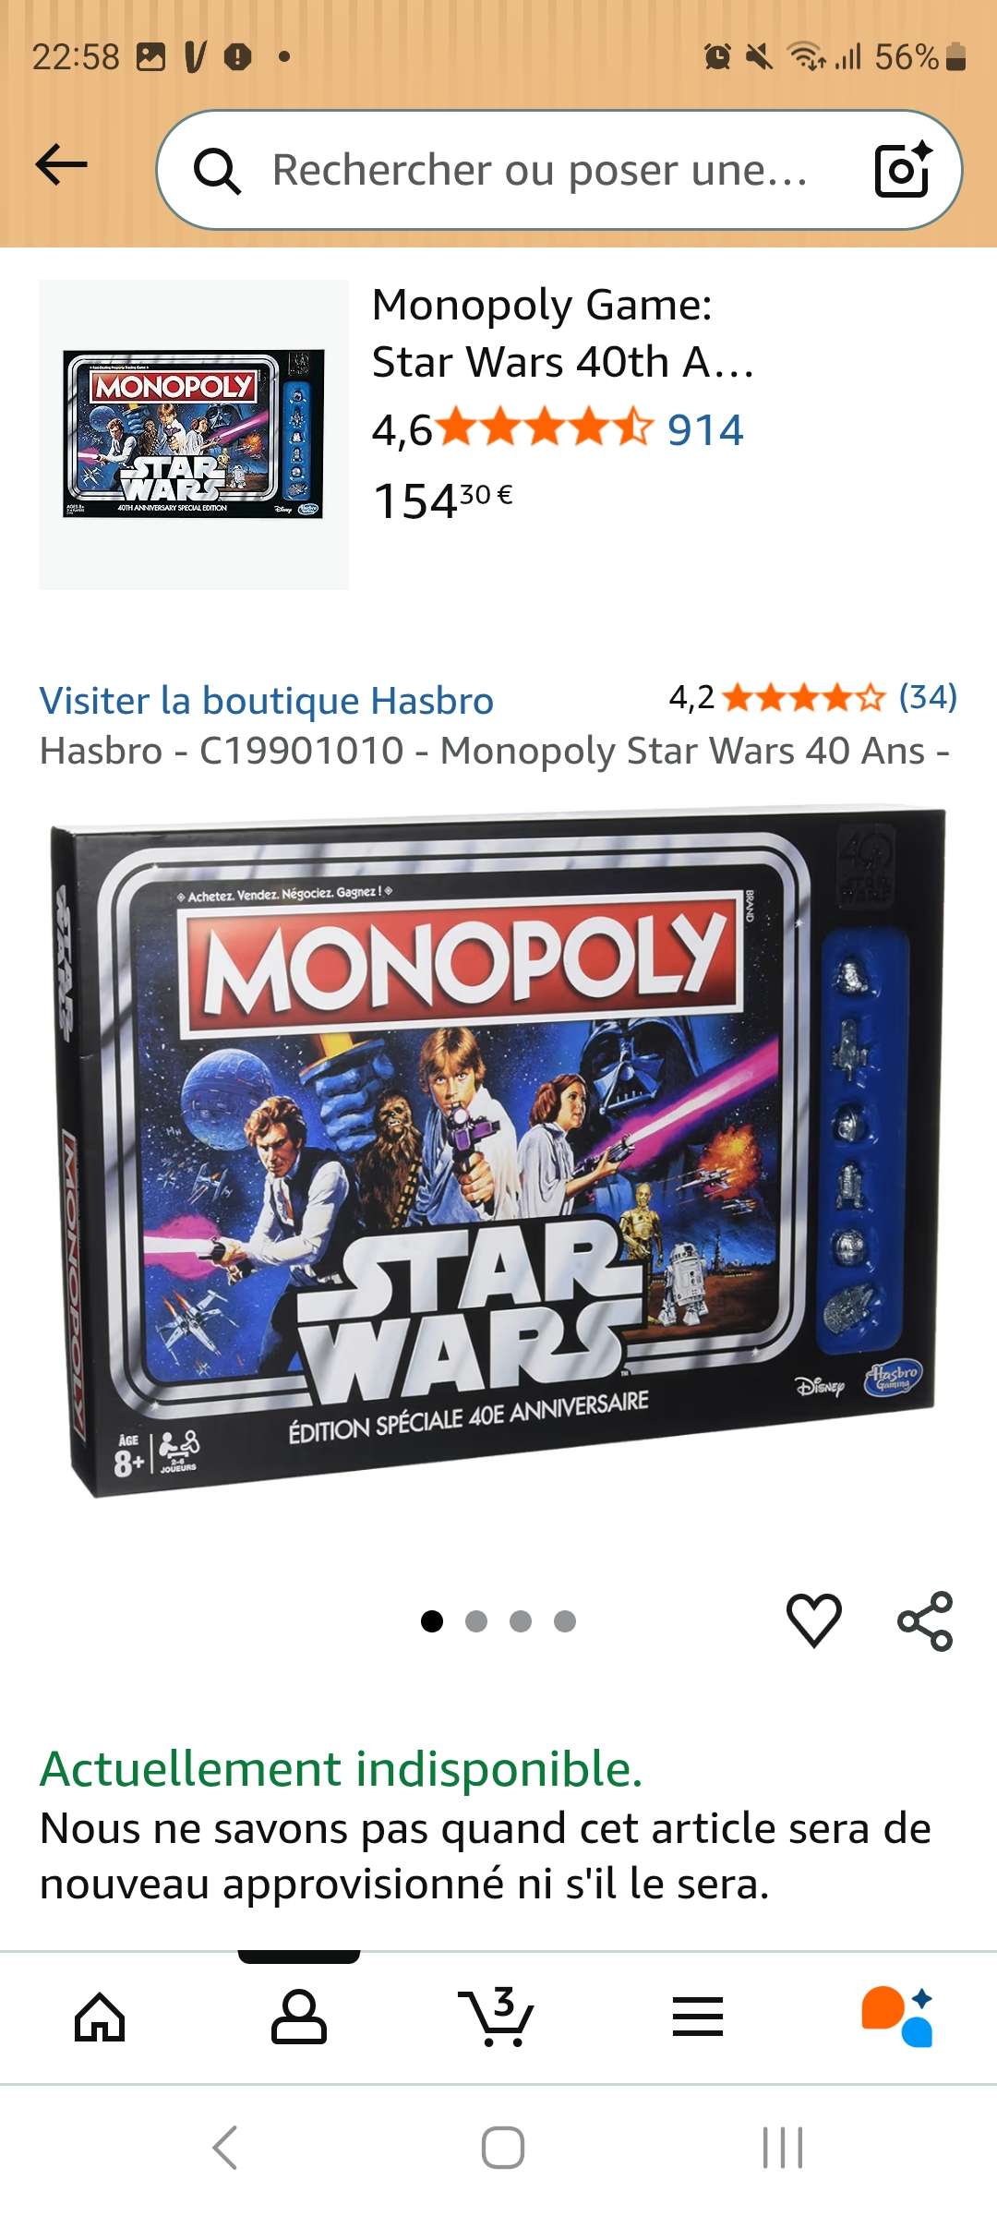This screenshot has width=997, height=2216.
Task: Tap the back arrow beside search bar
Action: click(61, 166)
